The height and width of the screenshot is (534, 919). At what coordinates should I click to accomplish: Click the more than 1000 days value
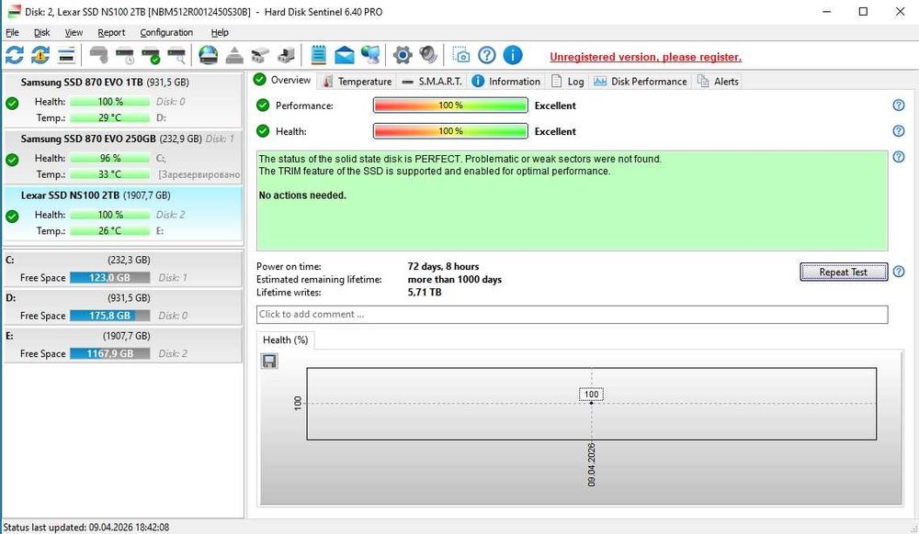455,280
